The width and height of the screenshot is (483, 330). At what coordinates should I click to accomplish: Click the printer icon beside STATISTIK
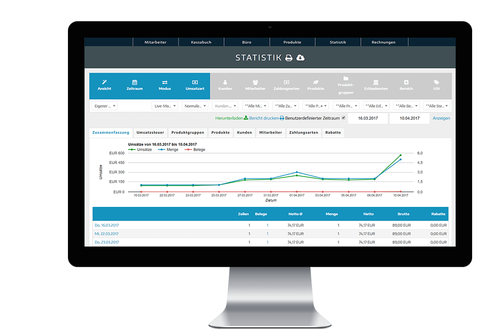(289, 58)
